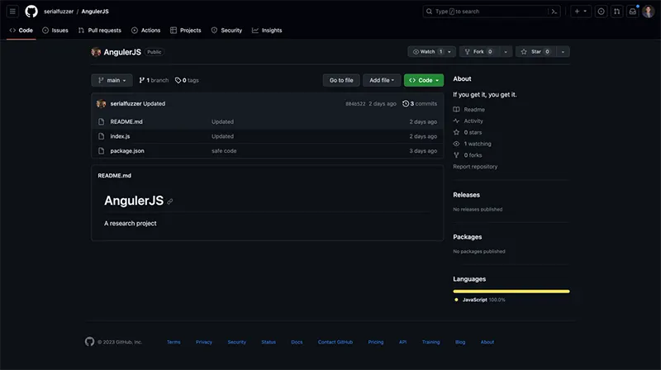This screenshot has width=661, height=370.
Task: Open Readme link in About sidebar
Action: pos(469,110)
